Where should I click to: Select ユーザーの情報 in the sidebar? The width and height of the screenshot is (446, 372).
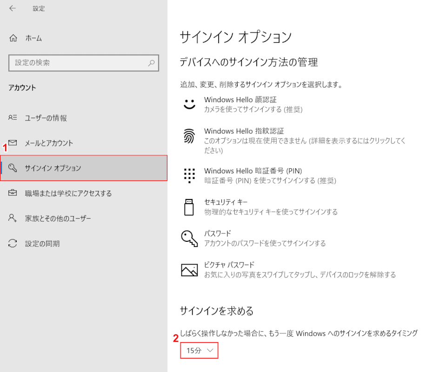[x=84, y=118]
